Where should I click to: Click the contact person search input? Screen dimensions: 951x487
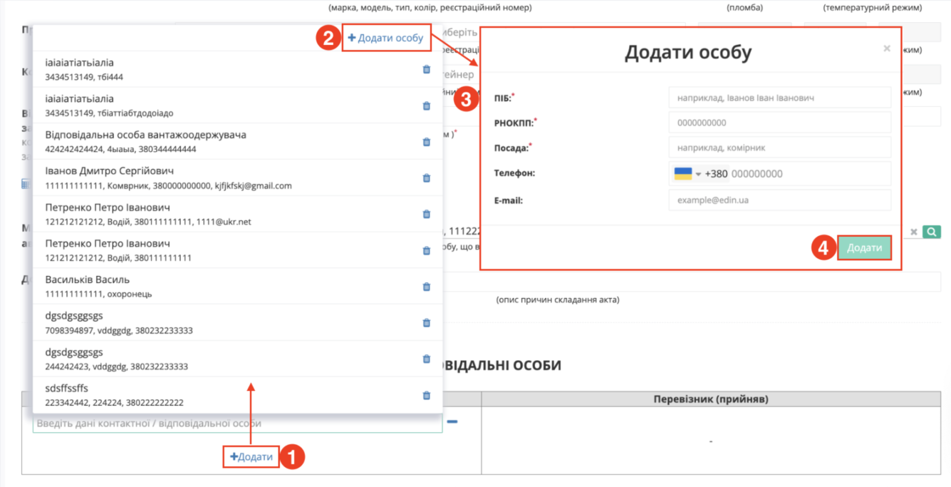pyautogui.click(x=237, y=424)
